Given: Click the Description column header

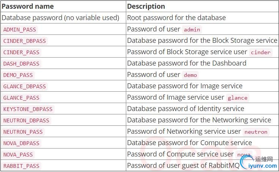Looking at the screenshot, I should [146, 6].
